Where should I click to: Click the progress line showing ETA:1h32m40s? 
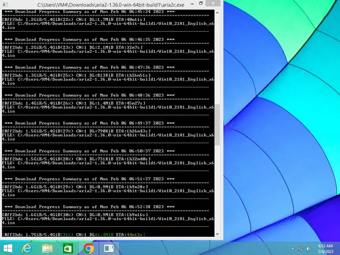click(x=76, y=159)
